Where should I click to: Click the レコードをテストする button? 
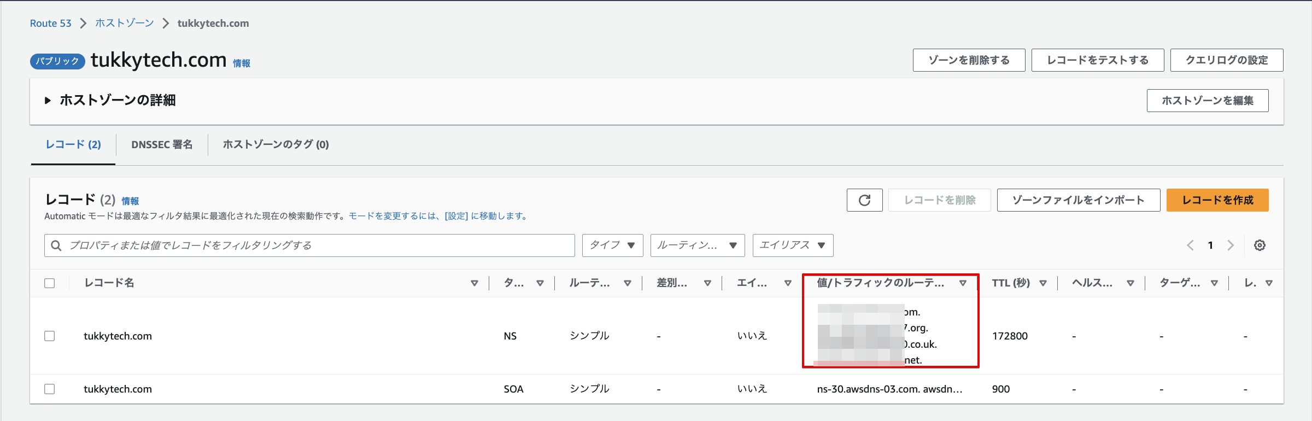tap(1098, 60)
